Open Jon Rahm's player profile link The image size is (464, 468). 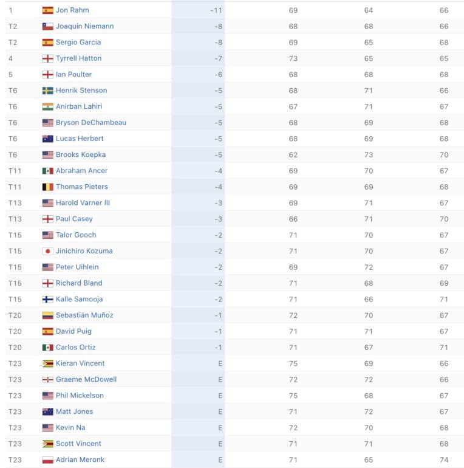pos(72,10)
